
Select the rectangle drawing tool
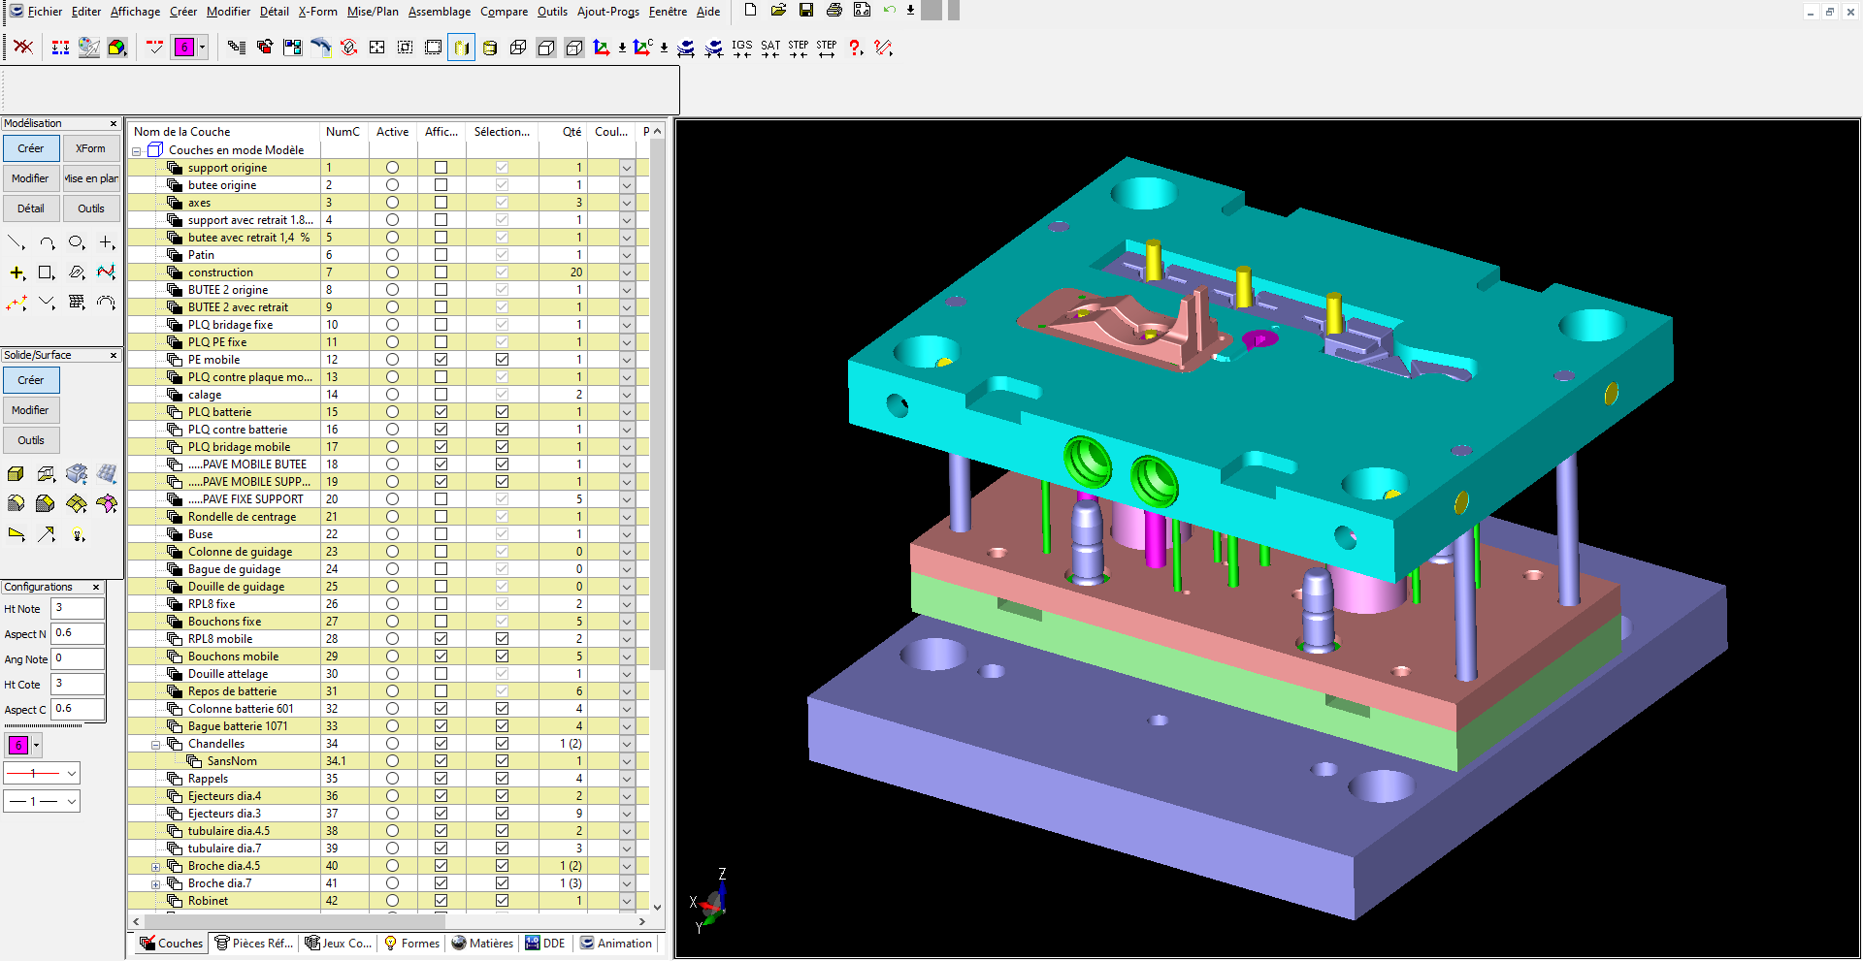click(x=46, y=272)
